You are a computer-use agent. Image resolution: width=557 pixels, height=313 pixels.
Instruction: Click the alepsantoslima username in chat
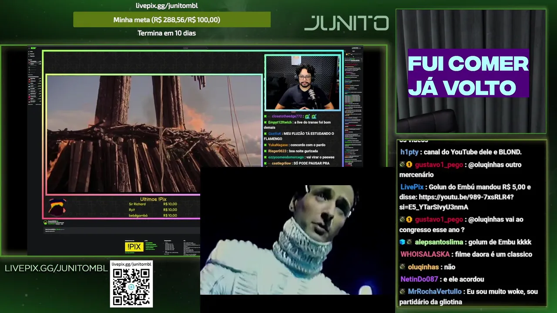click(439, 242)
